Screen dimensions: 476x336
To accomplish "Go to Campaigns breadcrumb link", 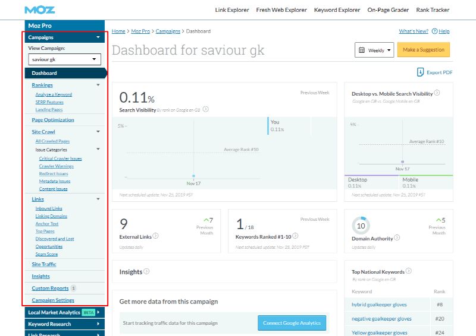I will tap(168, 31).
